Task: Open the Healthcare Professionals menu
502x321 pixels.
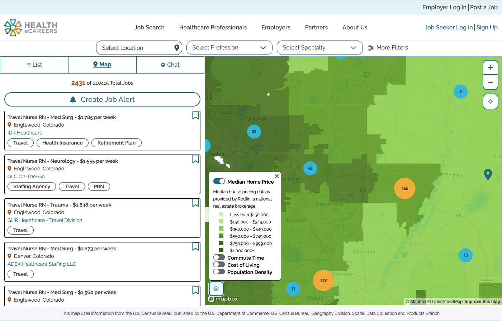Action: click(x=213, y=27)
